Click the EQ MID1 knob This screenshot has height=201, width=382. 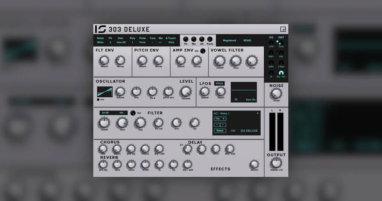pyautogui.click(x=271, y=53)
